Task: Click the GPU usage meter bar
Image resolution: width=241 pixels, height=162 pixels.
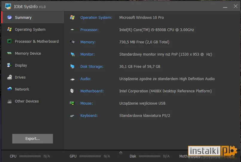Action: [90, 156]
